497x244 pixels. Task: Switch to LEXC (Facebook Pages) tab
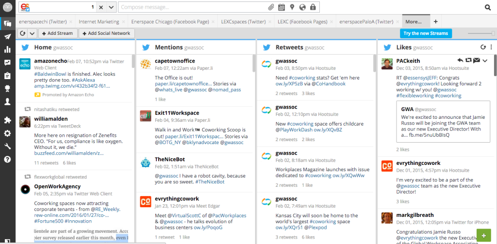(302, 22)
